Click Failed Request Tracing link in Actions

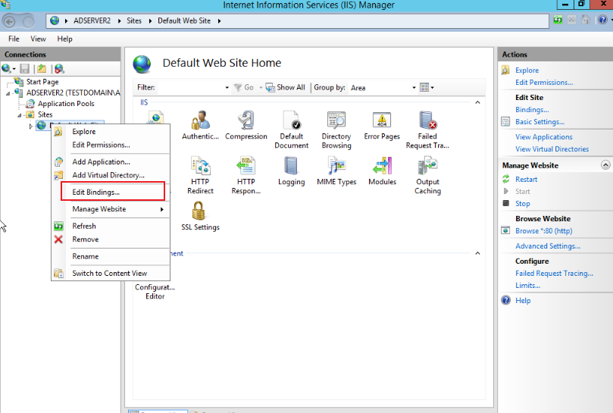554,274
